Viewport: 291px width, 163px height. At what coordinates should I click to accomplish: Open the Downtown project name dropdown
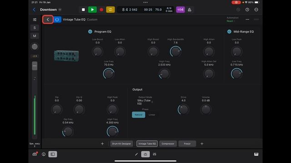pos(60,10)
